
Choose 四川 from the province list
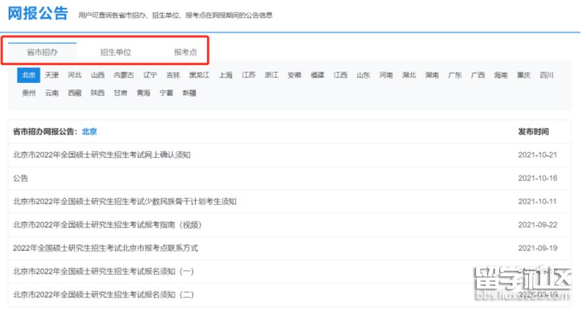pos(546,75)
